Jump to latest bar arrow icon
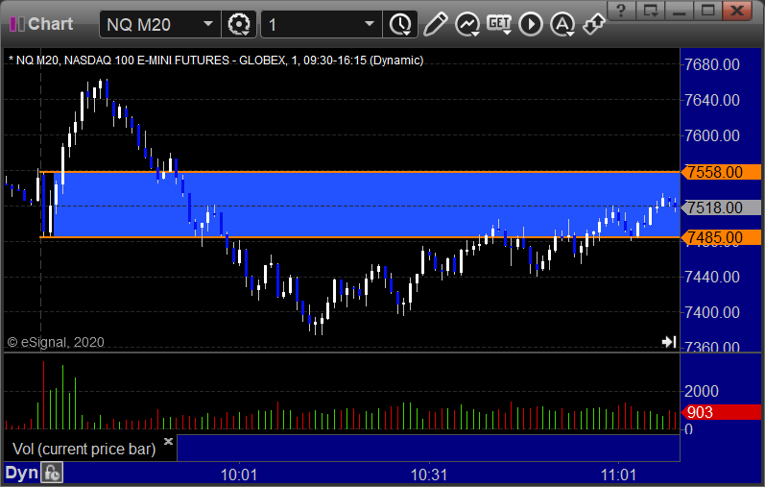The height and width of the screenshot is (487, 765). pyautogui.click(x=669, y=342)
